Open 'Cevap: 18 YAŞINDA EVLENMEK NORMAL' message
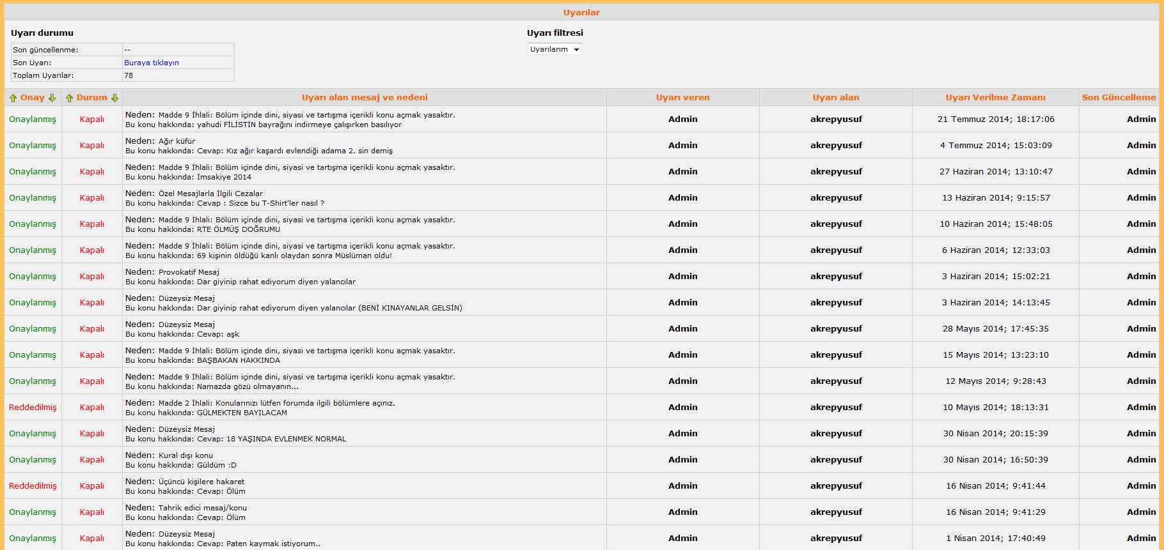Image resolution: width=1164 pixels, height=550 pixels. point(271,439)
